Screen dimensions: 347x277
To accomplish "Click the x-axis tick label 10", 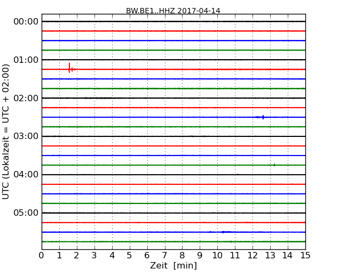I will pyautogui.click(x=217, y=256).
